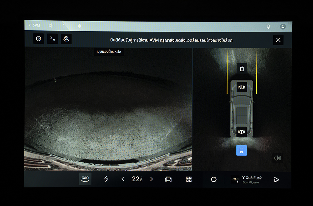Open the album art thumbnail
Screen dimensions: 313x206
235,179
